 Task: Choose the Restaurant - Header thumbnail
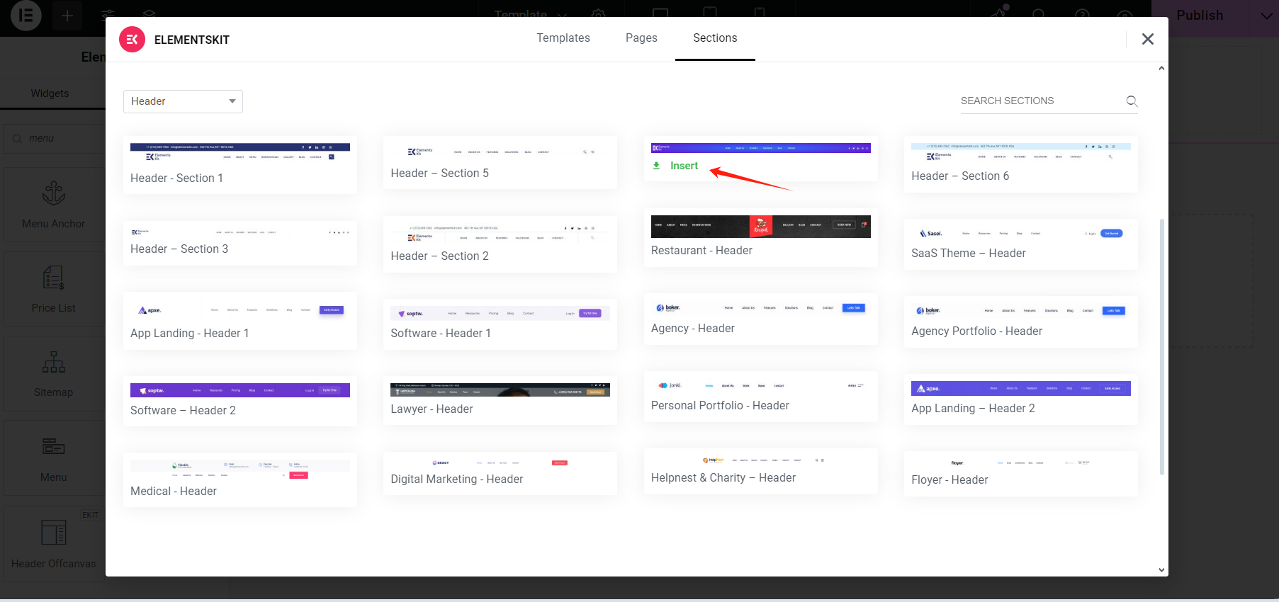click(761, 227)
